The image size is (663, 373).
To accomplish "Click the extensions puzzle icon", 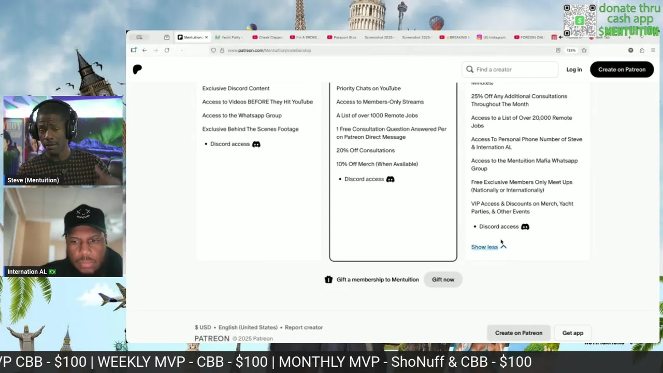I will pos(642,50).
